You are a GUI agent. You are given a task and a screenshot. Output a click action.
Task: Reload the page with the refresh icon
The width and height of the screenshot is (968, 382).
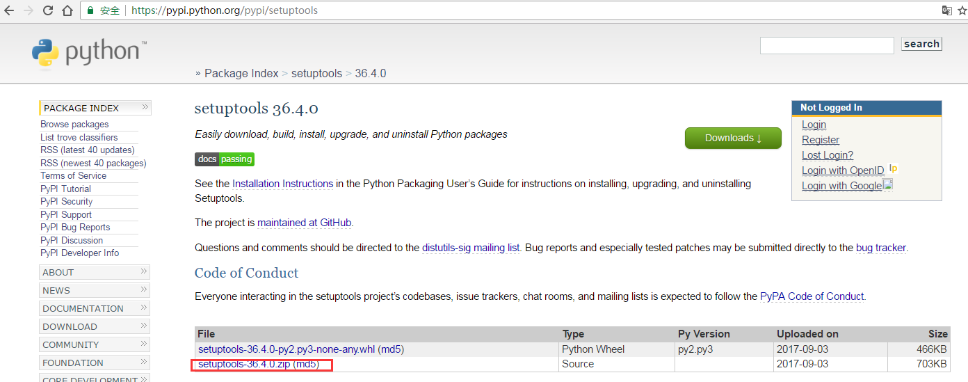coord(48,10)
